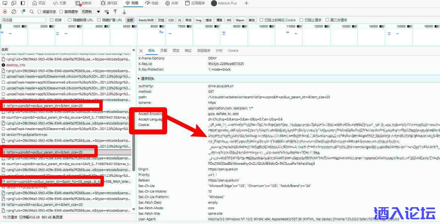Open the 负载 tab in request details
Screen dimensions: 440x224
tap(164, 51)
